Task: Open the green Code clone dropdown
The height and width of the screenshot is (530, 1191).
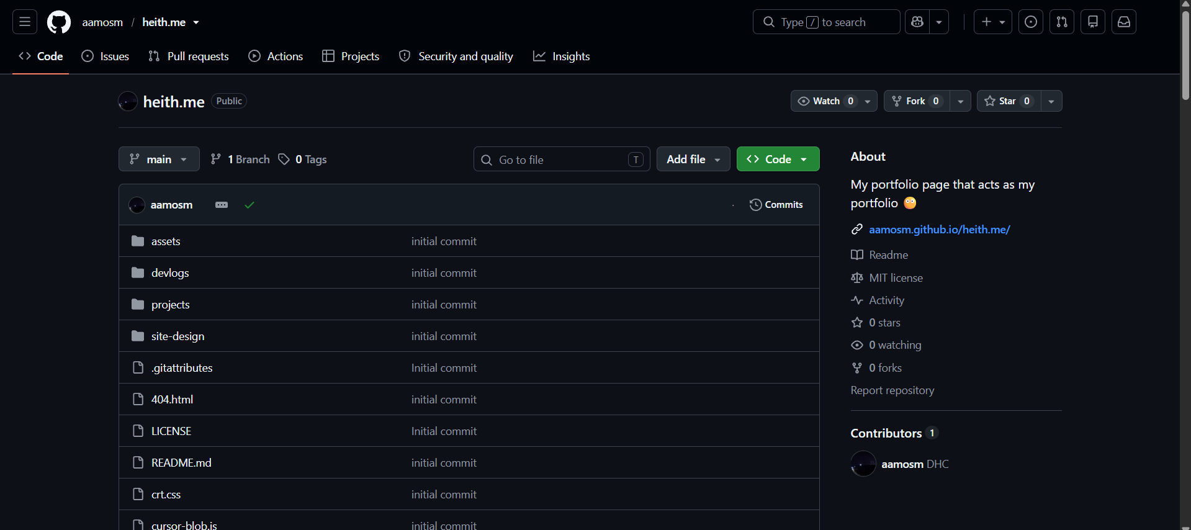Action: click(x=778, y=159)
